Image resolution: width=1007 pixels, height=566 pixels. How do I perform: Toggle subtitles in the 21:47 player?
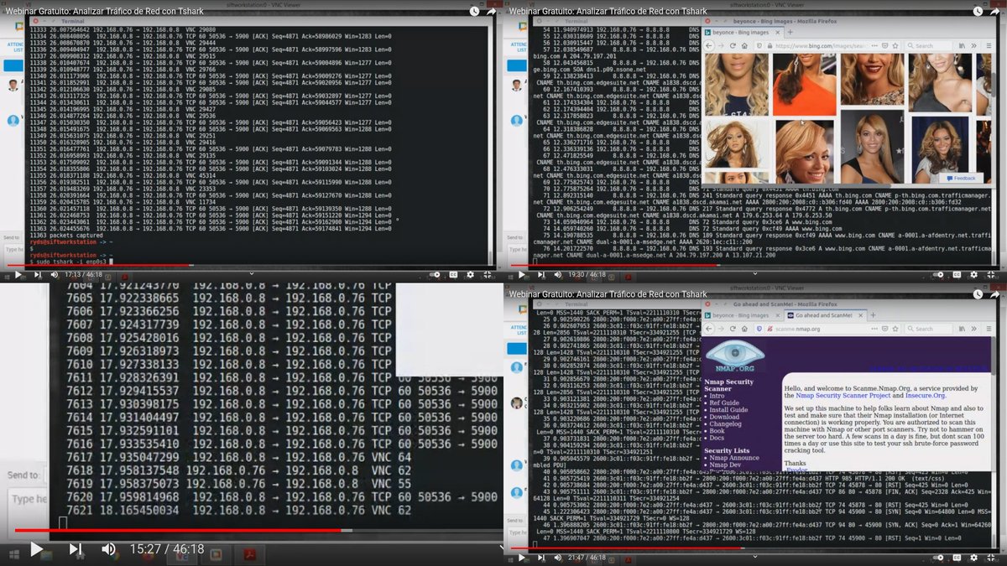pos(957,558)
